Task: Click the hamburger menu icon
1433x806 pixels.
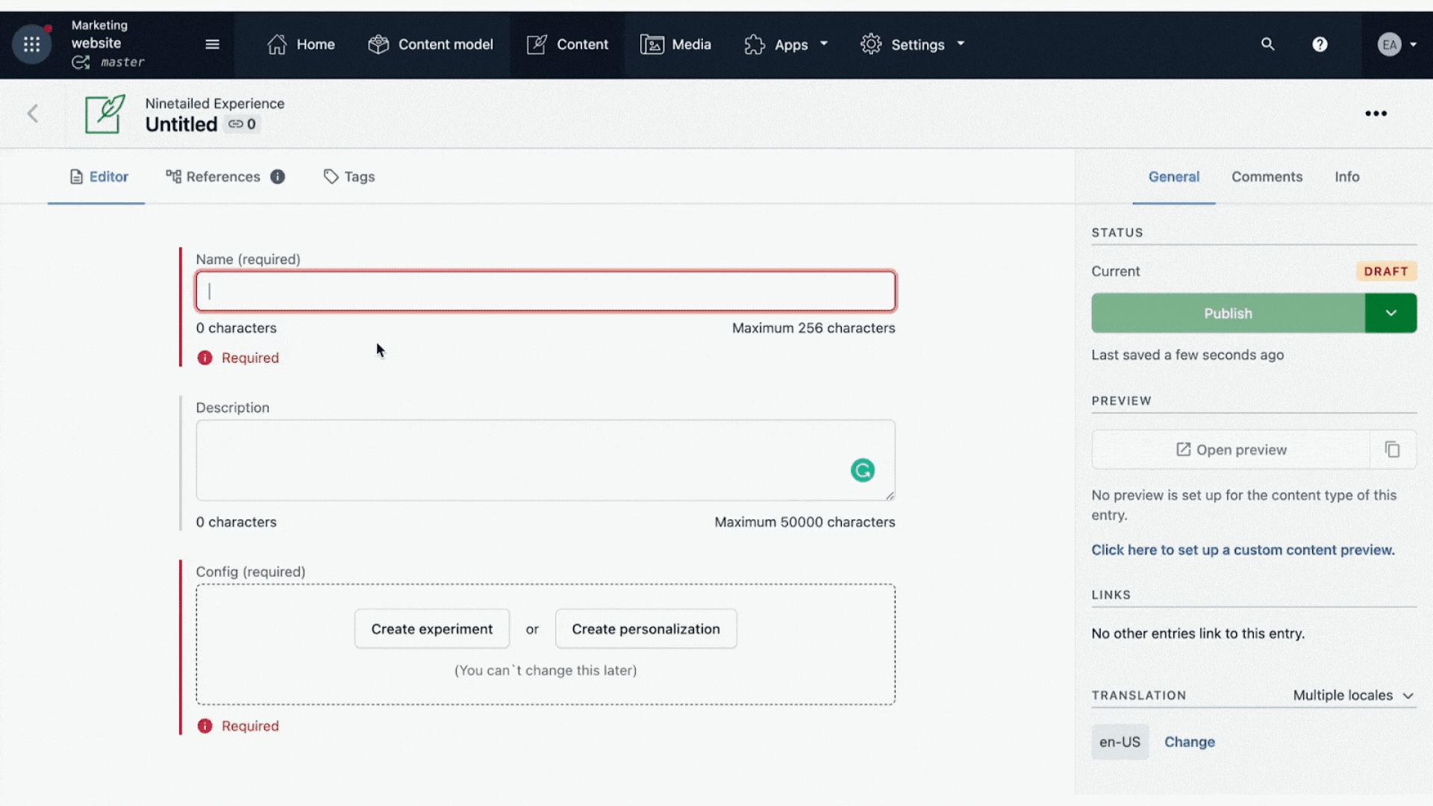Action: pyautogui.click(x=212, y=45)
